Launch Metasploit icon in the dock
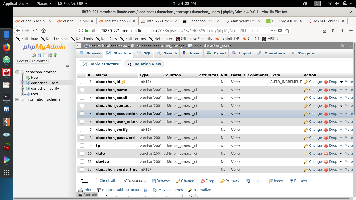This screenshot has height=200, width=356. coord(7,109)
